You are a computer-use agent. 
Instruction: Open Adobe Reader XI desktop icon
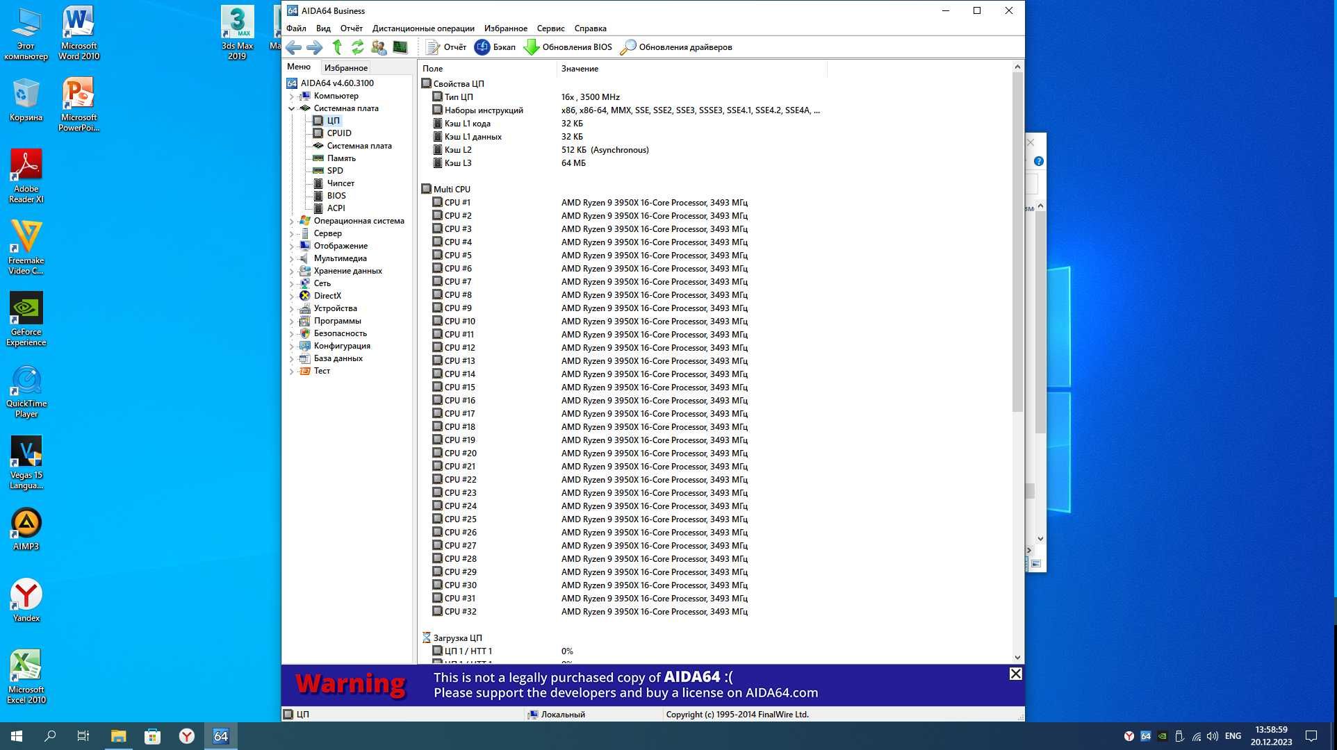click(26, 176)
